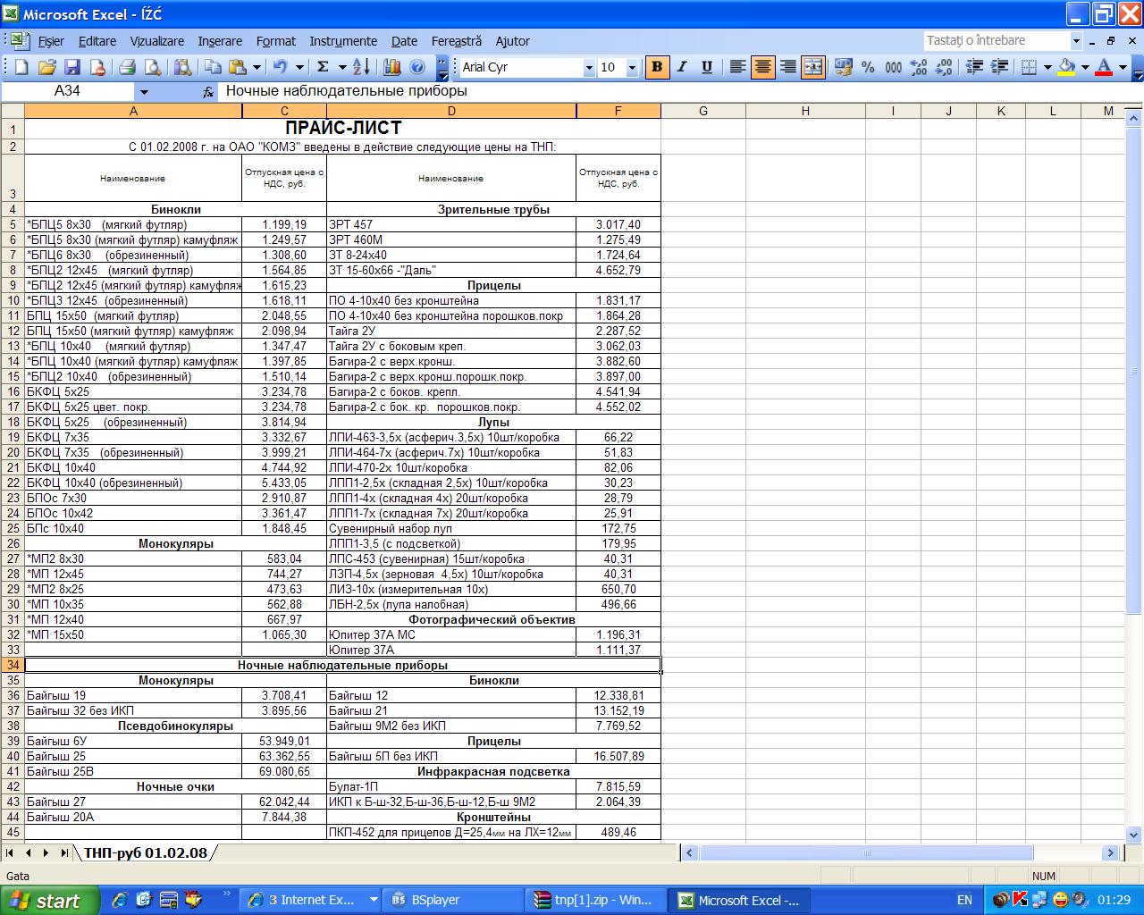Select the ТНП-руб 01.02.08 sheet tab
The width and height of the screenshot is (1144, 915).
click(x=146, y=853)
